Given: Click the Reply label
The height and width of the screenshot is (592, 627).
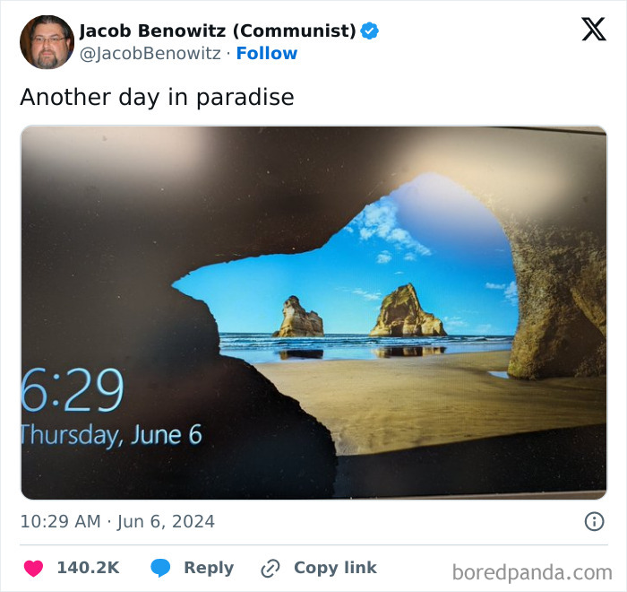Looking at the screenshot, I should 209,568.
